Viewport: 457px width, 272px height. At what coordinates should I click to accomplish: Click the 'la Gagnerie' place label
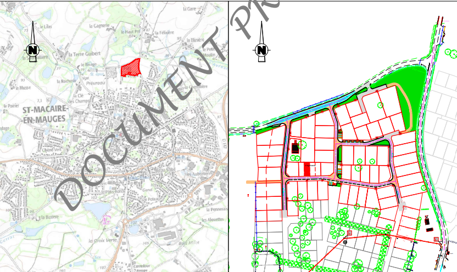[x=99, y=25]
